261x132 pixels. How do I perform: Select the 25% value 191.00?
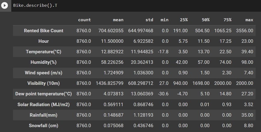point(181,31)
